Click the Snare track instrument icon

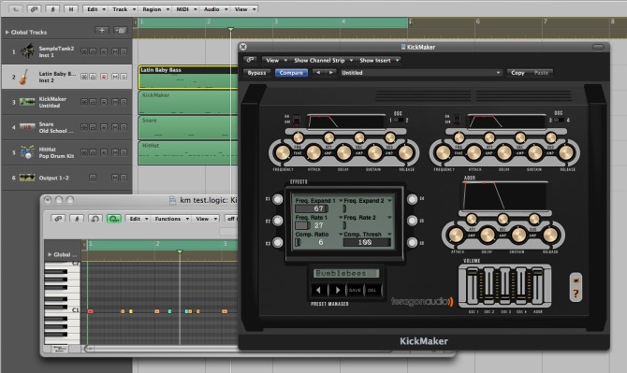27,127
